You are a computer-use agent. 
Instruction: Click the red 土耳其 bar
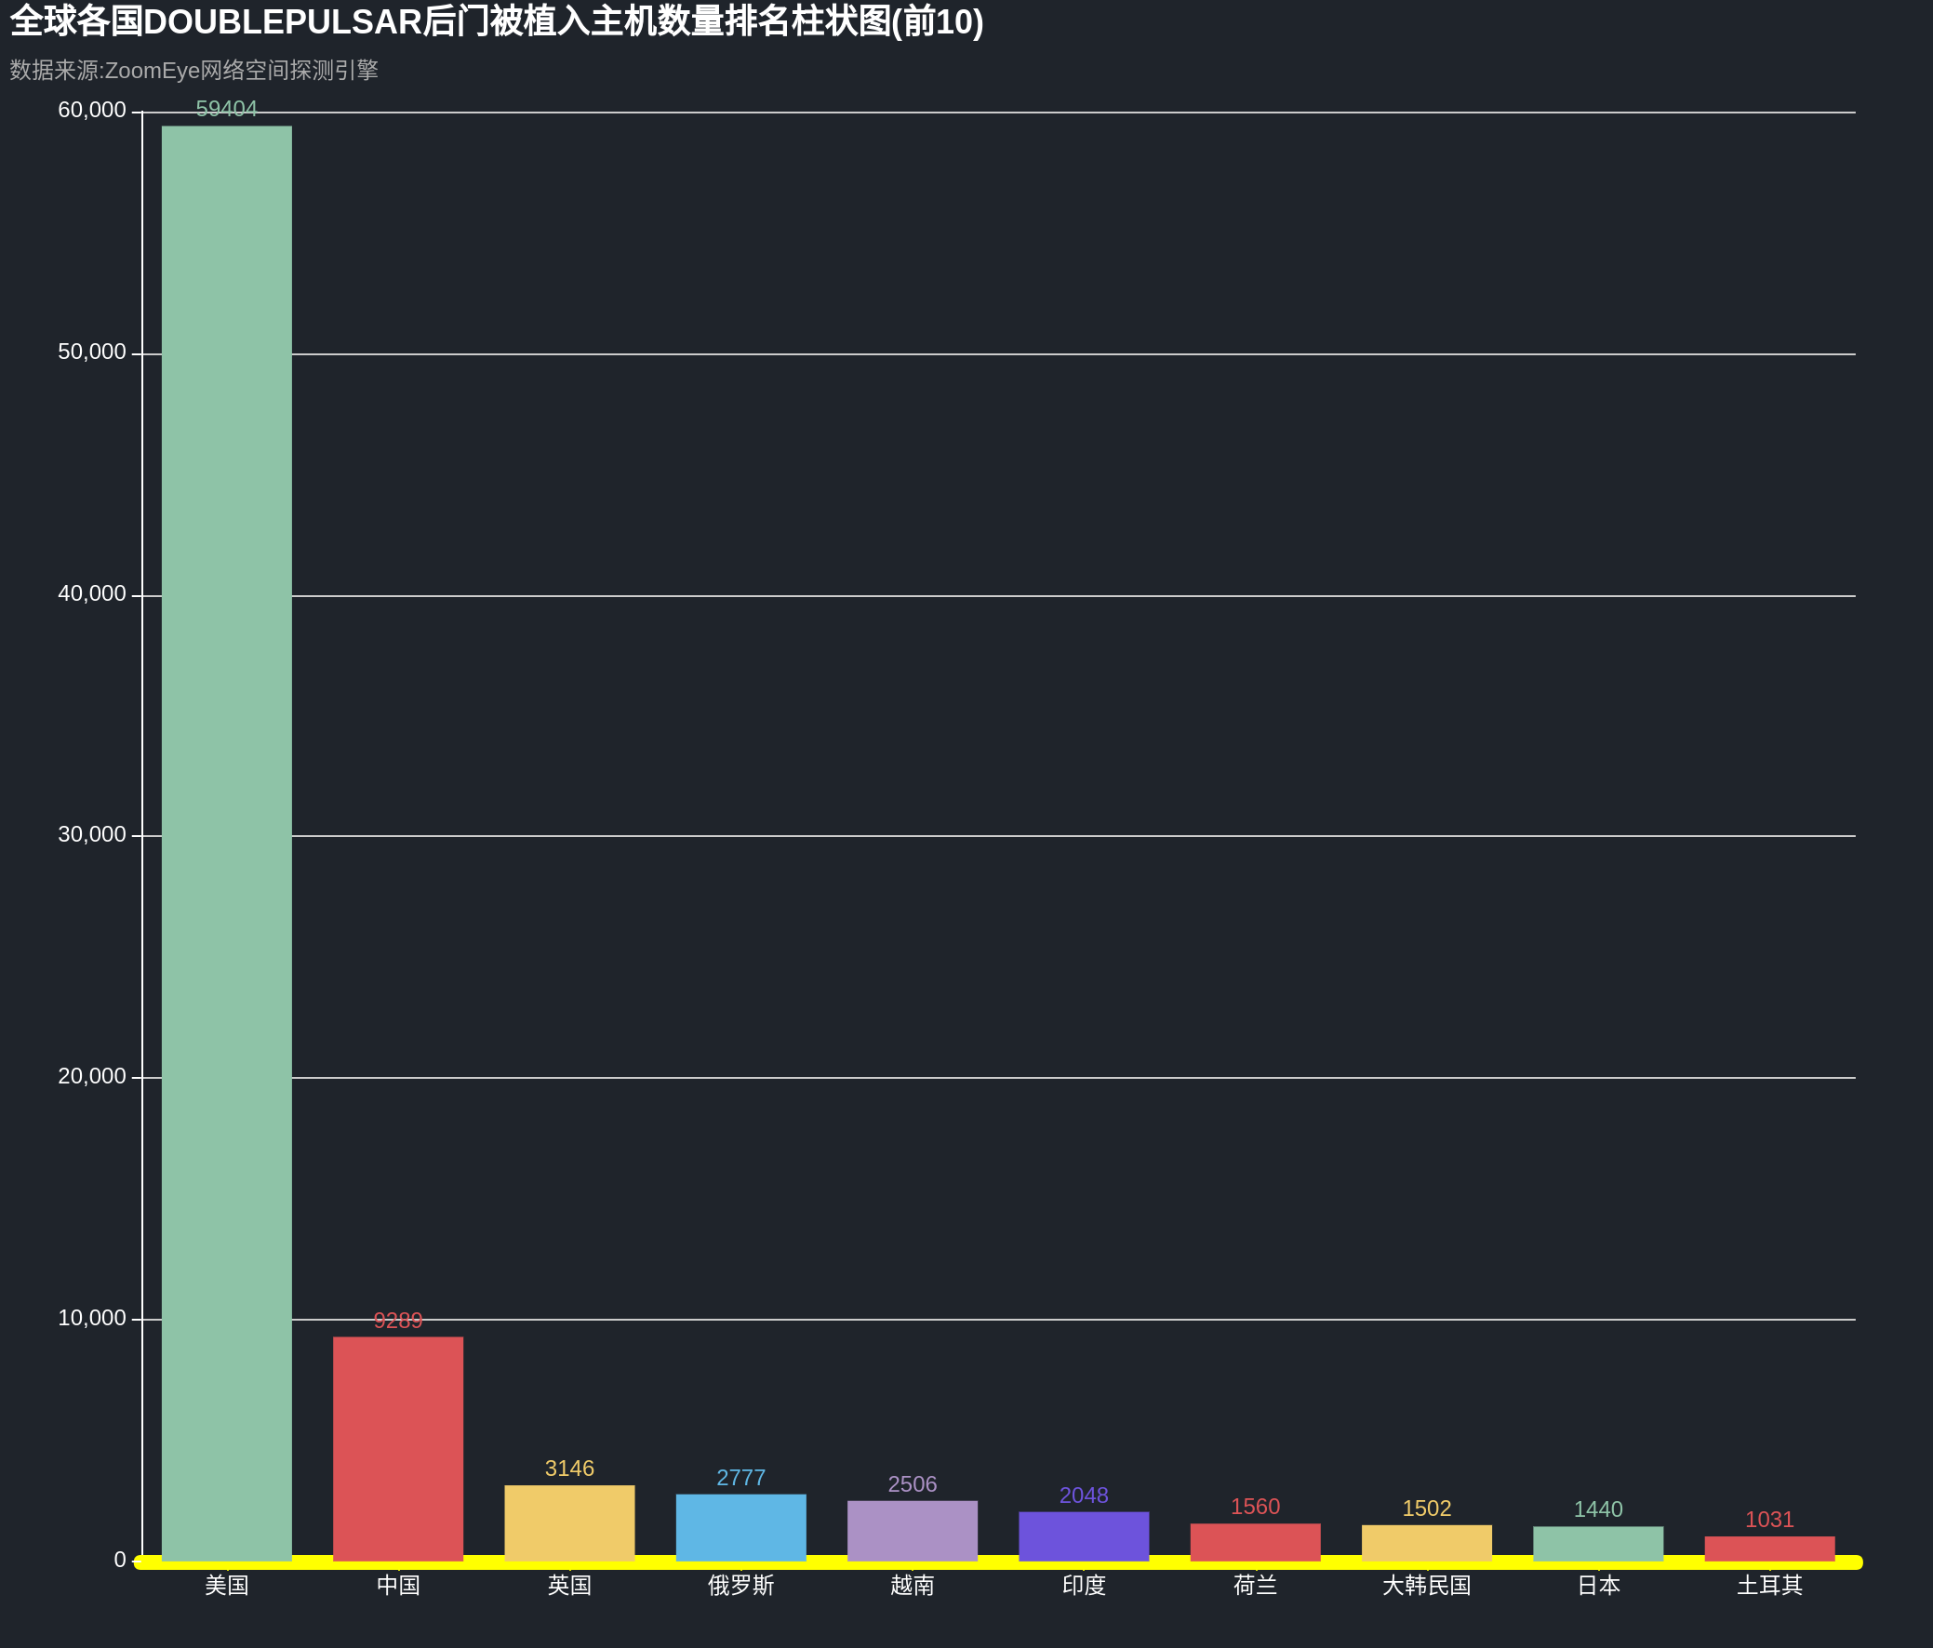coord(1769,1548)
